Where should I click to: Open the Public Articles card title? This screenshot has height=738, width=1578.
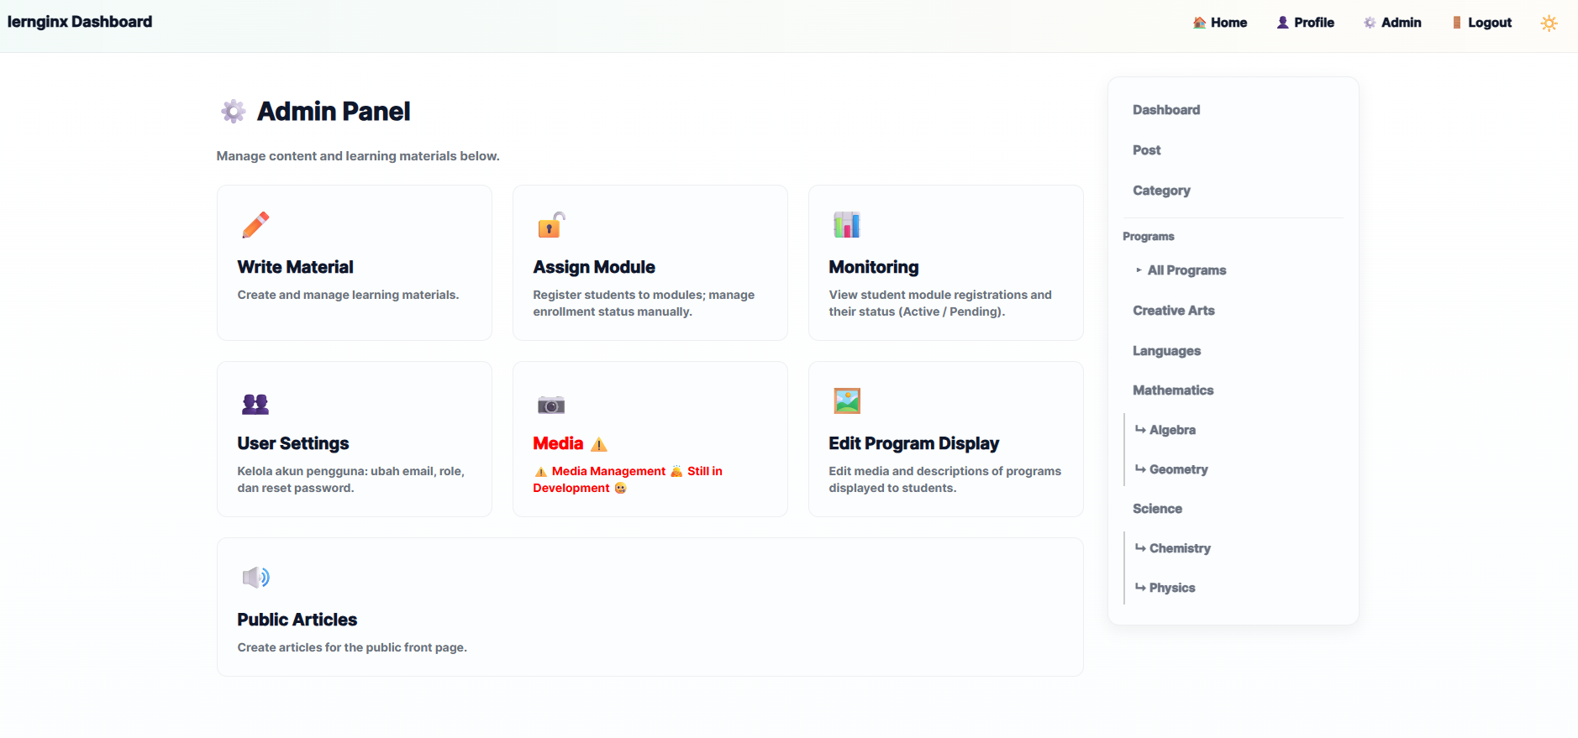point(297,620)
